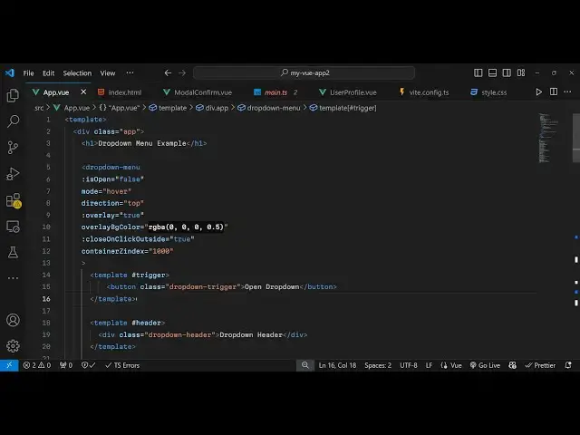Show errors and warnings count in status bar

(x=37, y=365)
